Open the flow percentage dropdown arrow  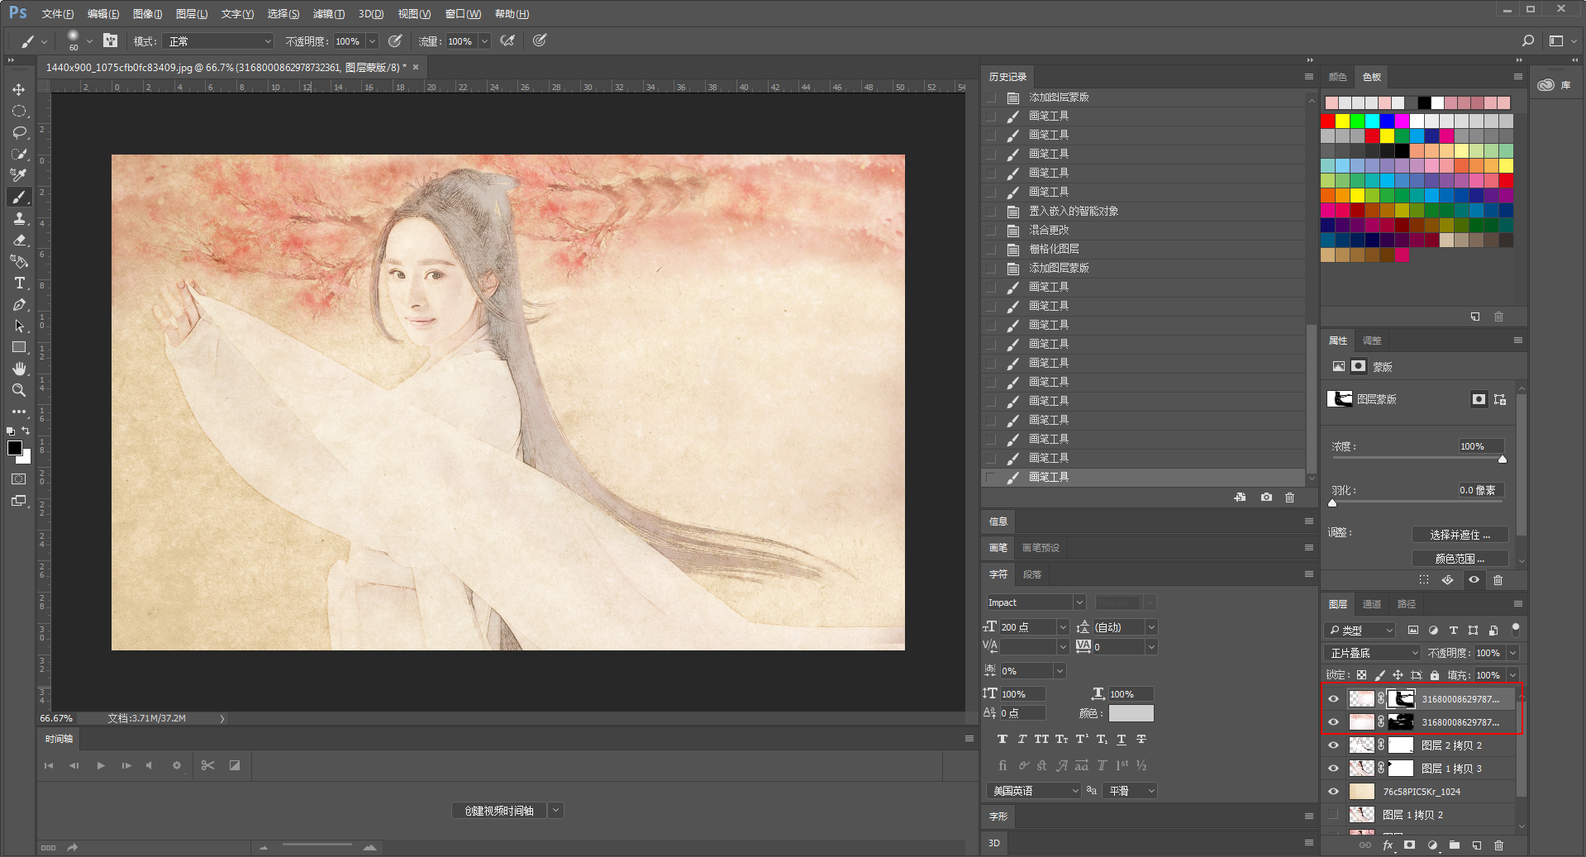tap(484, 41)
